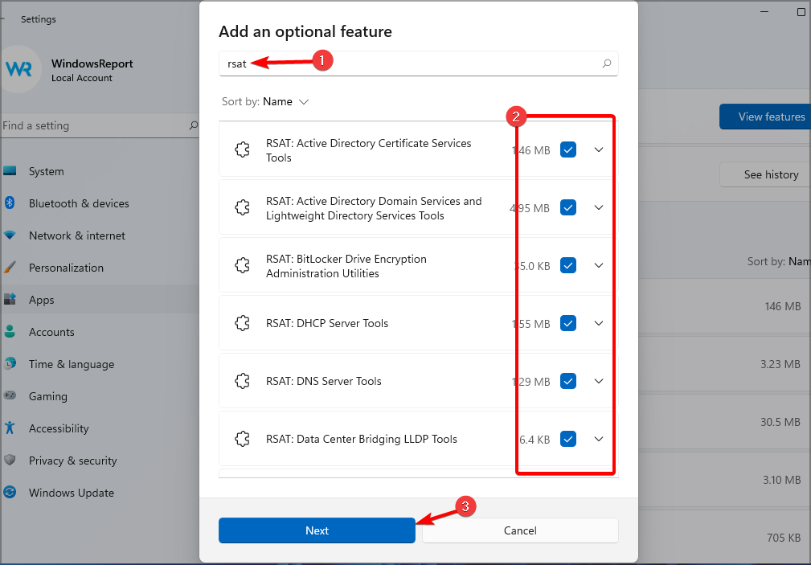Uncheck RSAT: Data Center Bridging LLDP Tools
This screenshot has height=565, width=811.
click(568, 439)
